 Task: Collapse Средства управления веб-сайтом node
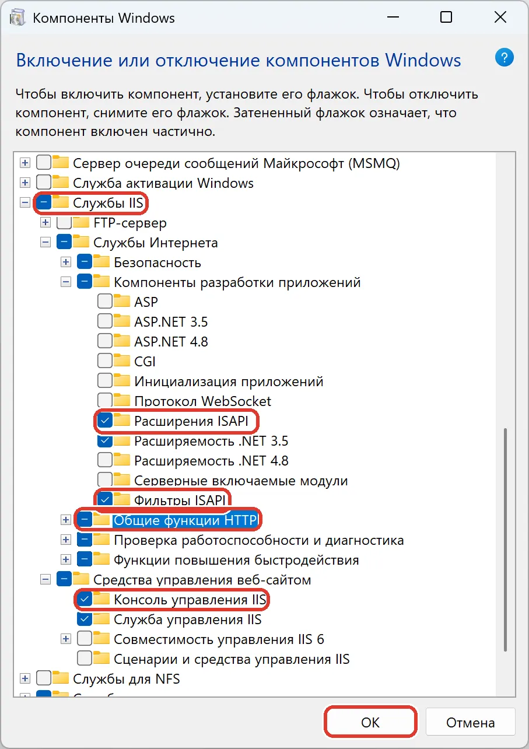(45, 579)
